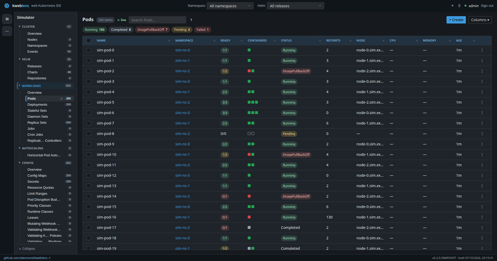Select the checkbox for sim-pod-9

(x=89, y=144)
